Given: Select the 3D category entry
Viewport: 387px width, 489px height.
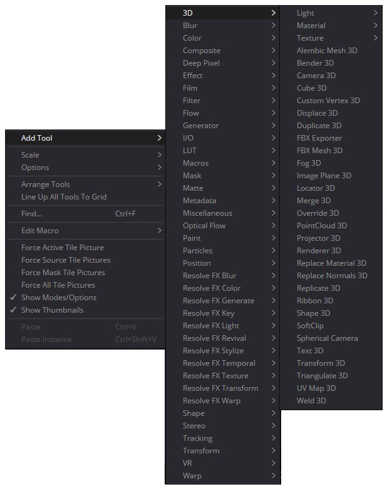Looking at the screenshot, I should point(223,13).
